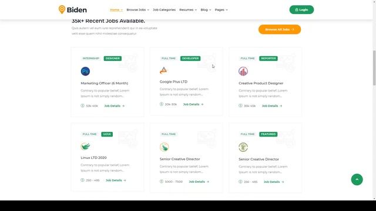Open Job Details for Marketing Officer
Image resolution: width=376 pixels, height=211 pixels.
[114, 105]
